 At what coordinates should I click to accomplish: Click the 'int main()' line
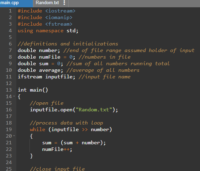(33, 90)
